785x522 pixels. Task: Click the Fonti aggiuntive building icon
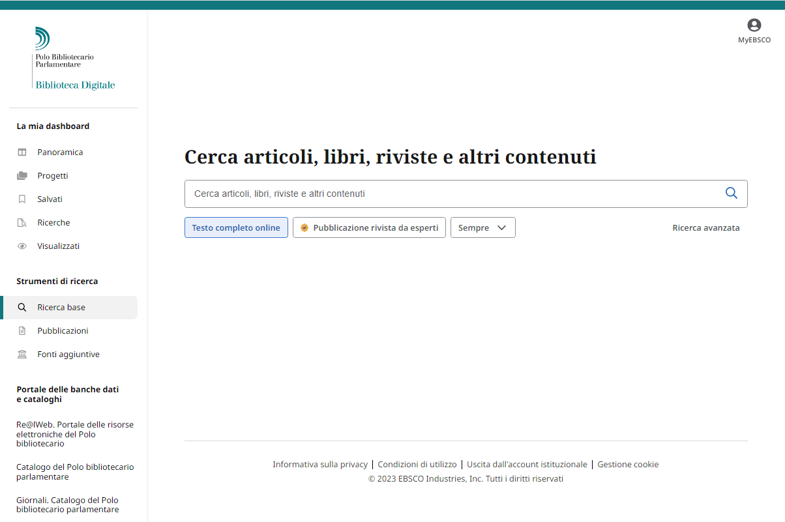click(22, 355)
